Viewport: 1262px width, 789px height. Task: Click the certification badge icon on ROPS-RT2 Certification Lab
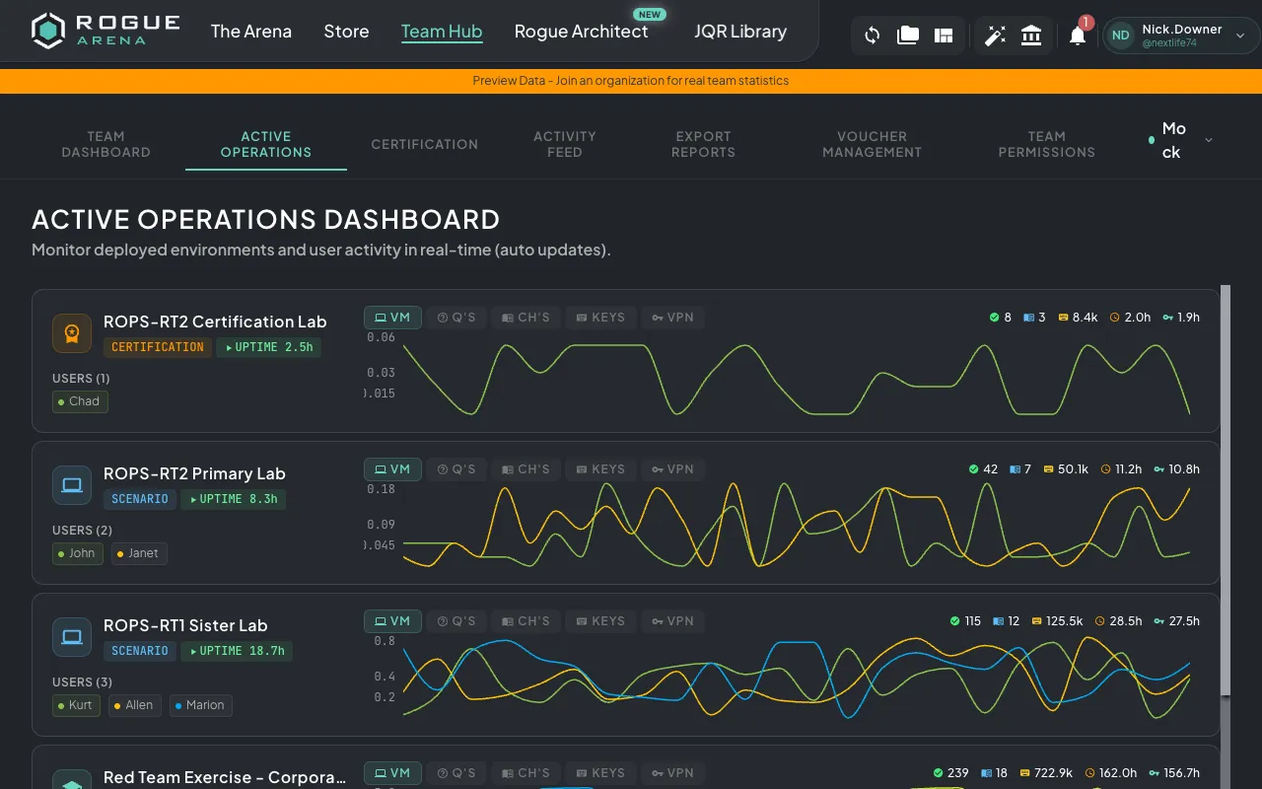[71, 333]
